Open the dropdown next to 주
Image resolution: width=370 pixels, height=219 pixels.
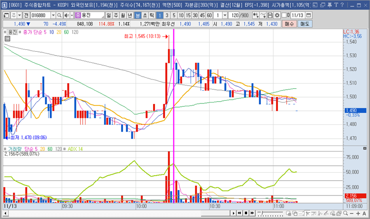tap(19, 15)
